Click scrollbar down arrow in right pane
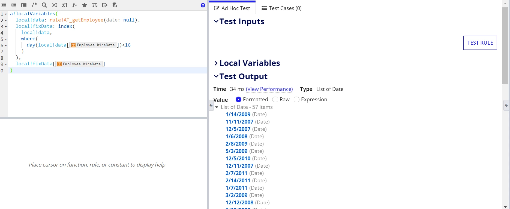Screen dimensions: 510x209 [x=505, y=207]
